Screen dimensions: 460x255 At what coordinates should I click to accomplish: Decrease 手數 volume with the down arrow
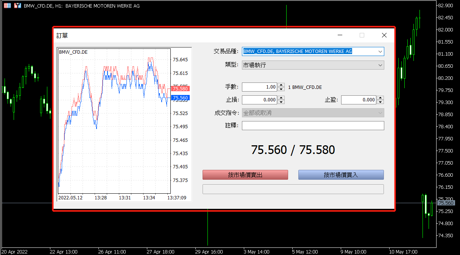(x=281, y=89)
